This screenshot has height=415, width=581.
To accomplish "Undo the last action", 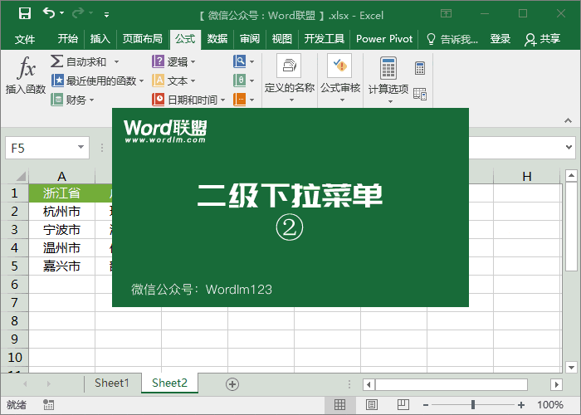I will point(49,13).
